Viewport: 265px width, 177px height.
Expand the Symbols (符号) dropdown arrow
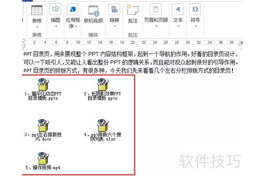(196, 26)
